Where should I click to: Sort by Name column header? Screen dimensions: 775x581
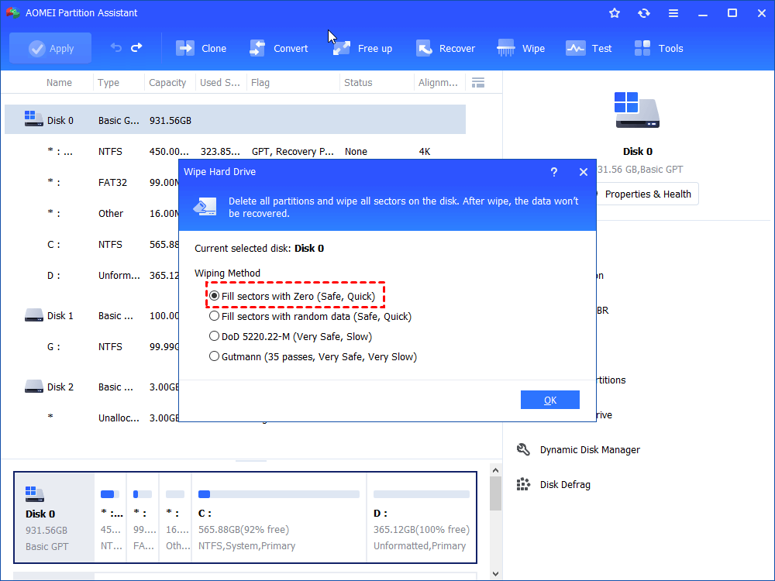[59, 83]
